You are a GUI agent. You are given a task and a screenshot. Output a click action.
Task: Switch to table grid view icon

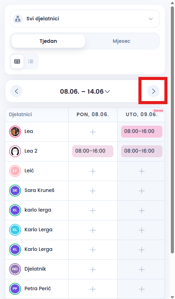17,61
